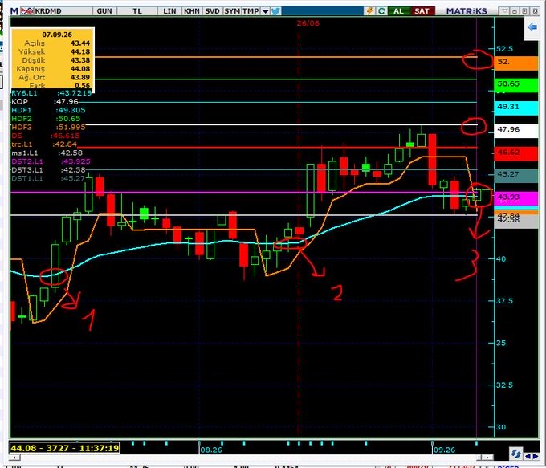Click the ms1.L1 indicator label
The width and height of the screenshot is (546, 468).
point(24,153)
